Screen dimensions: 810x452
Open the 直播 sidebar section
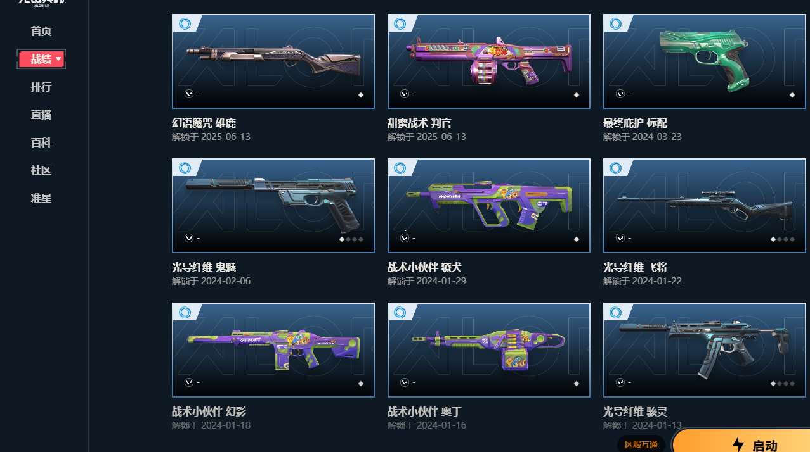point(41,115)
